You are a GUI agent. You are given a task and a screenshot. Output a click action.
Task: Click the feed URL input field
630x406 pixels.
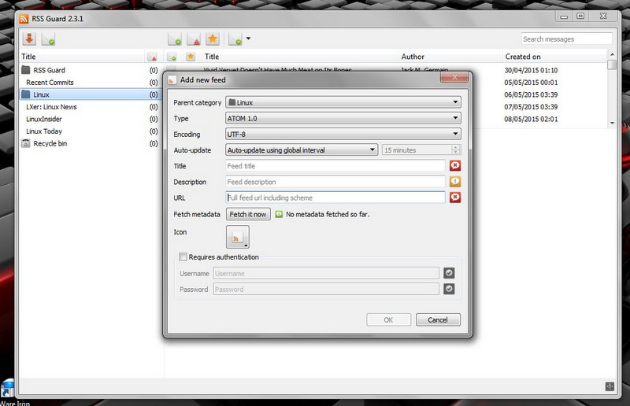pos(335,197)
